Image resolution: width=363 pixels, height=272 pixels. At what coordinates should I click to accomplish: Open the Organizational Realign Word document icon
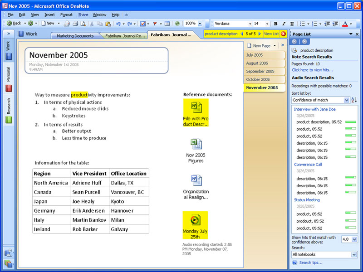click(x=196, y=180)
